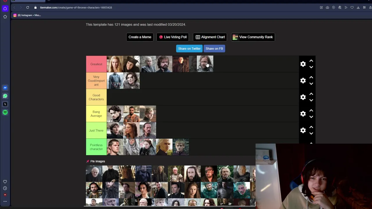The height and width of the screenshot is (209, 372).
Task: Click Share on Twitter
Action: 189,48
